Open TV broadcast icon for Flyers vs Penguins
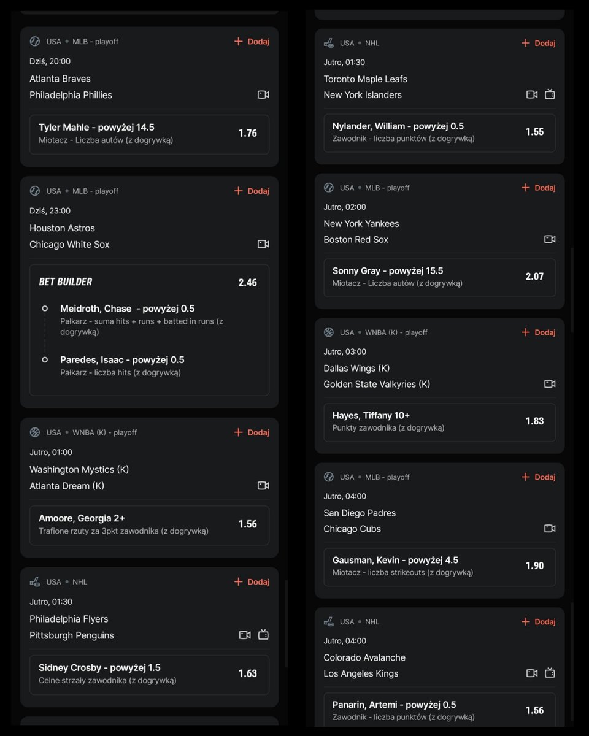Image resolution: width=589 pixels, height=736 pixels. [263, 635]
